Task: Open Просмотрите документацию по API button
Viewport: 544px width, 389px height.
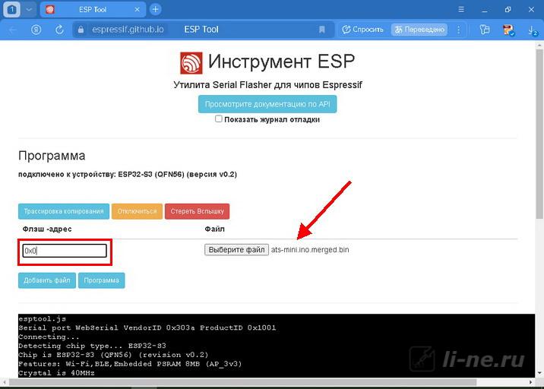Action: tap(267, 104)
